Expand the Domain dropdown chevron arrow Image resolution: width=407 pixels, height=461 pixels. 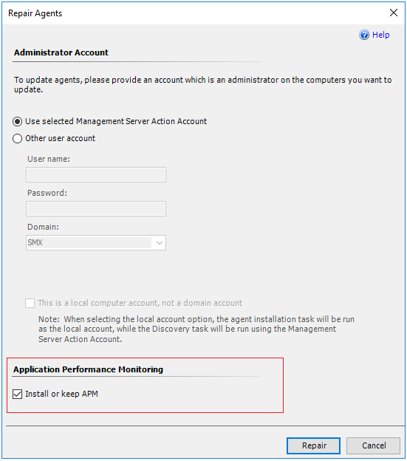pyautogui.click(x=160, y=243)
